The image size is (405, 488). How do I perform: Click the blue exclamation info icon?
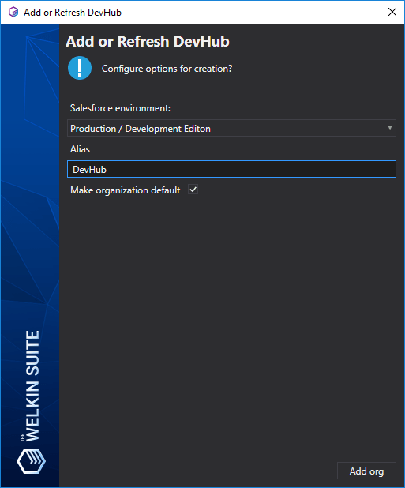(x=80, y=68)
